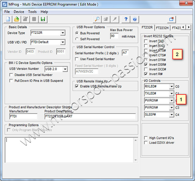Click the log area scrollbar down arrow

[136, 160]
